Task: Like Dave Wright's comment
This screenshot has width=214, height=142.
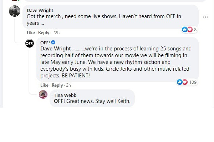Action: pos(31,33)
